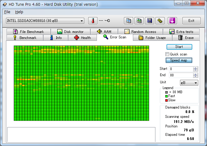Click the Speed map button
Image resolution: width=207 pixels, height=146 pixels.
pyautogui.click(x=179, y=60)
